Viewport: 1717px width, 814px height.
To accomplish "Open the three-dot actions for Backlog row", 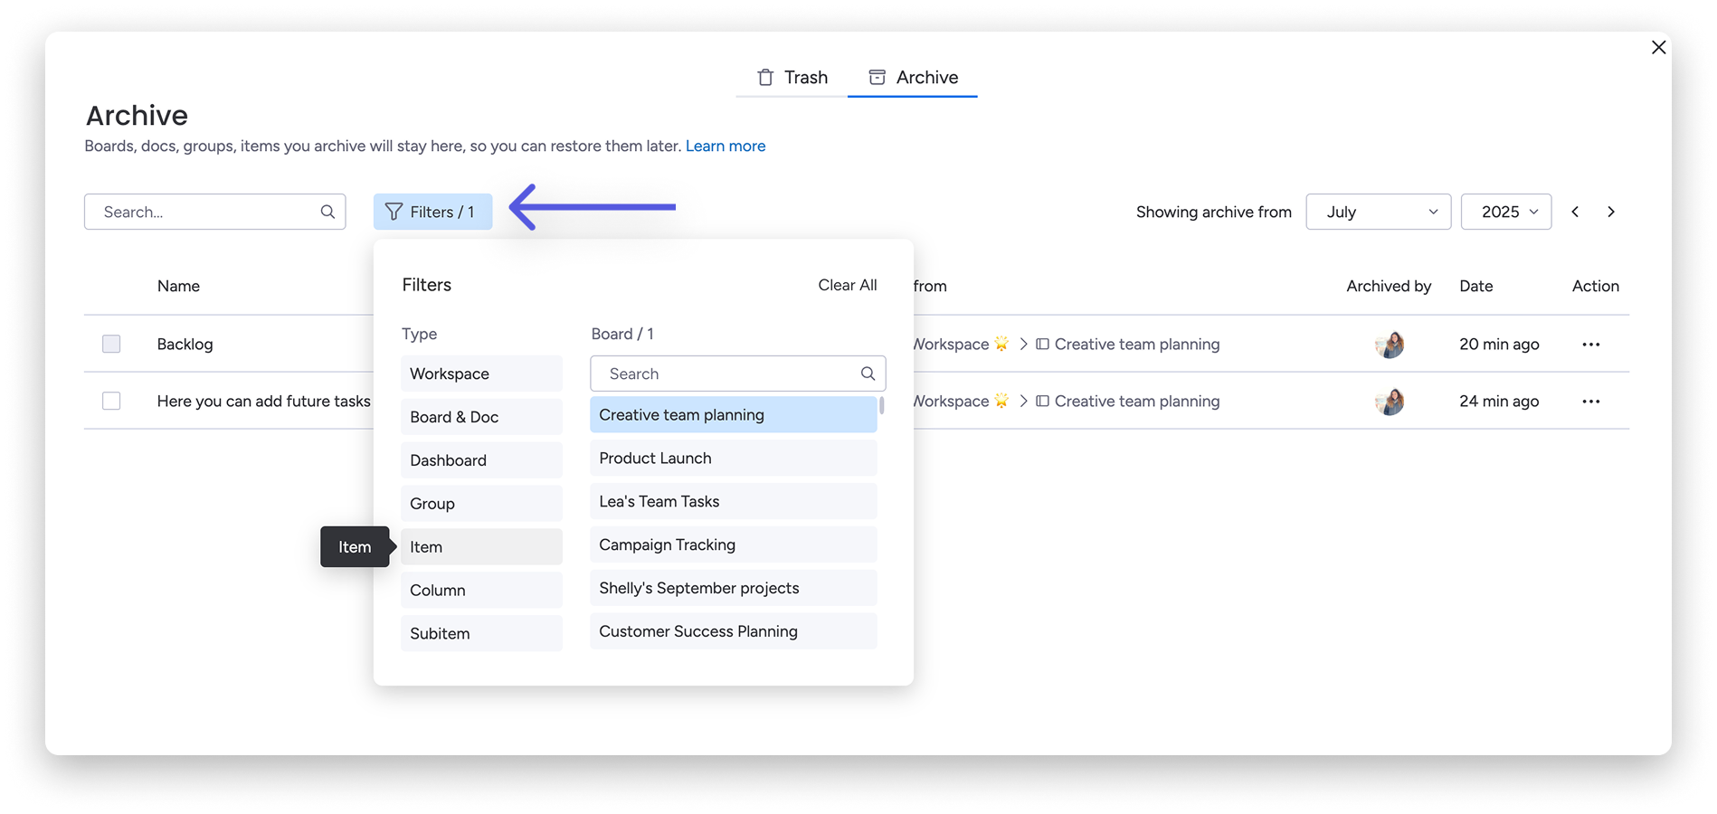I will 1591,345.
